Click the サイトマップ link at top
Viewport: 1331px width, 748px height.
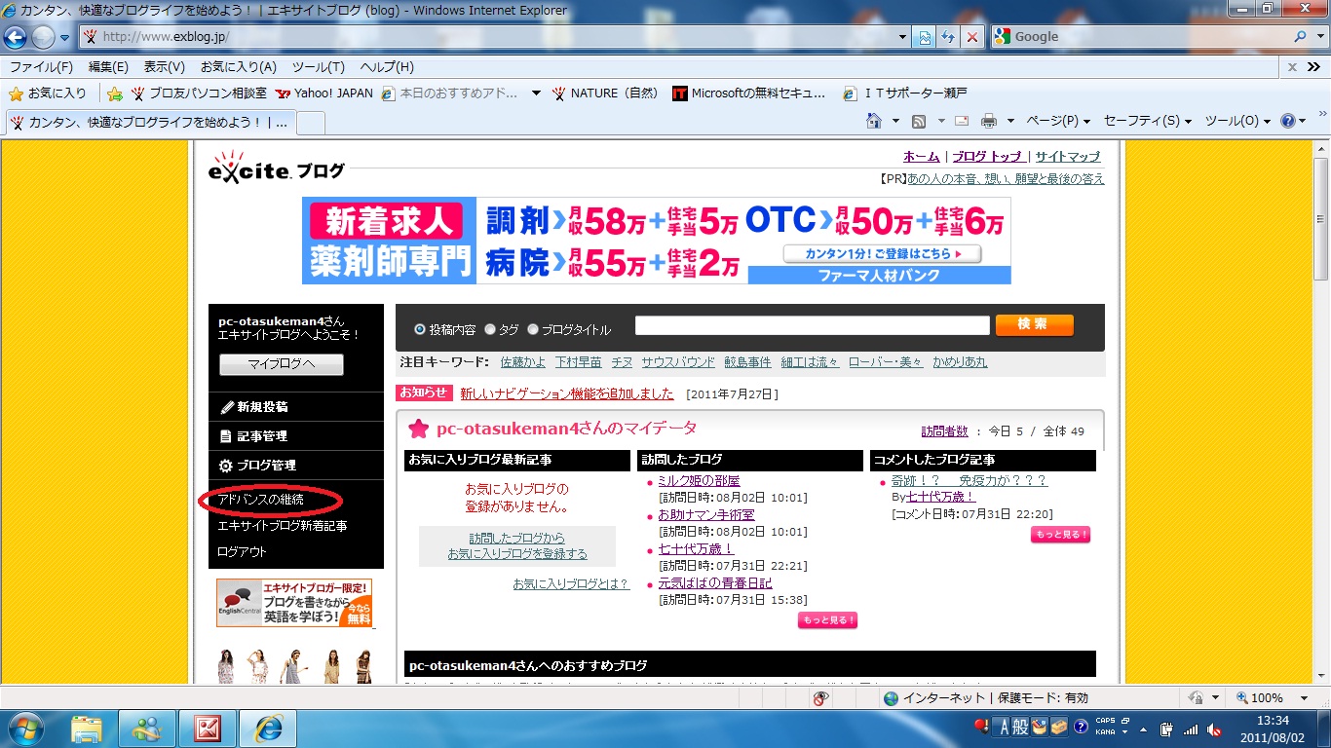point(1067,156)
